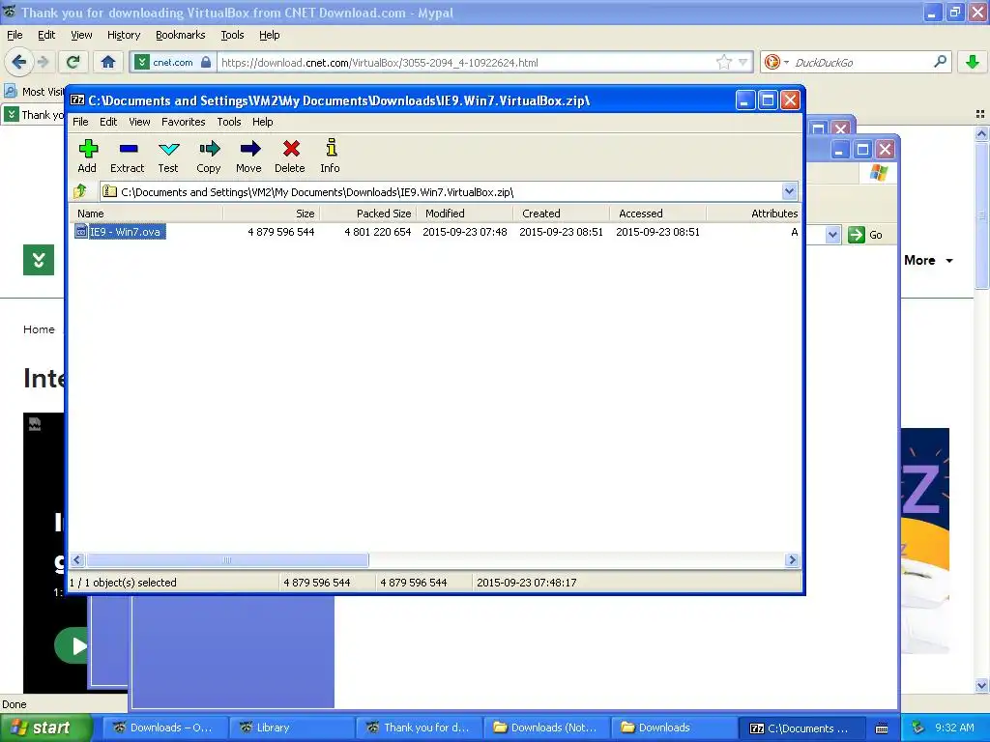Click the red Delete icon
Image resolution: width=990 pixels, height=742 pixels.
coord(290,156)
